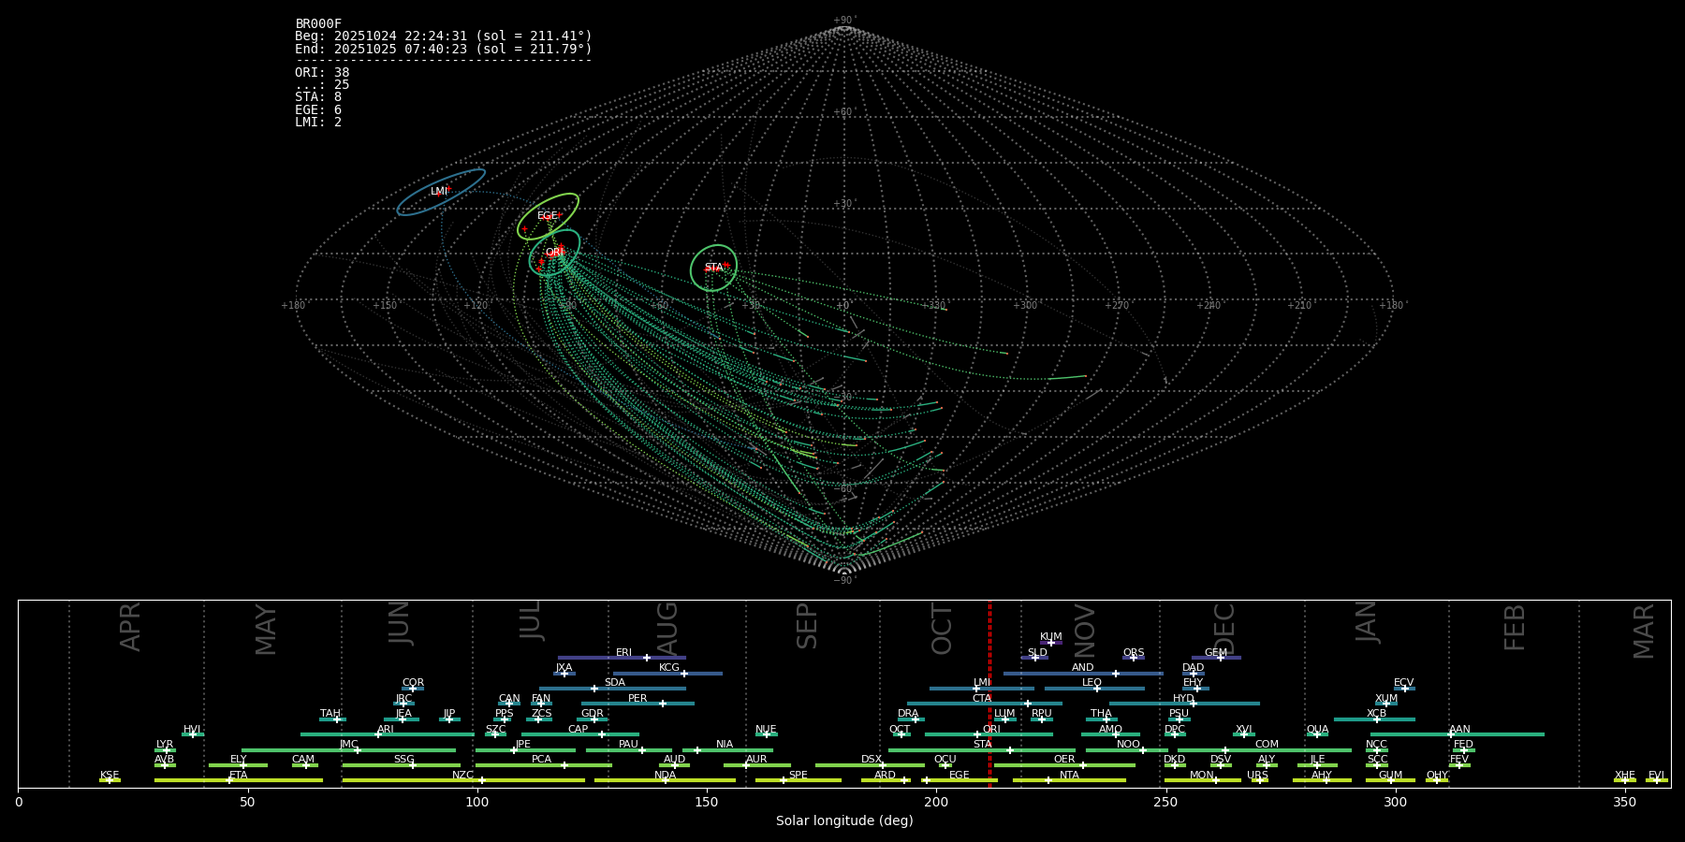Click the DRA shower label in timeline

[908, 714]
